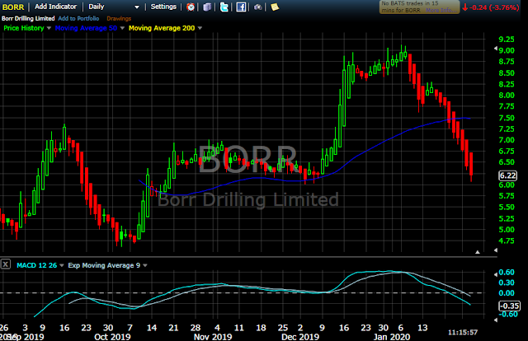Click the Oct 2019 axis label

click(x=112, y=337)
